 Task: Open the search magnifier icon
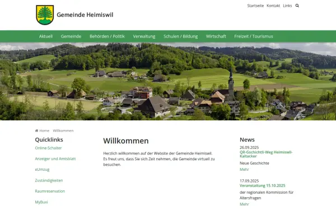[x=297, y=6]
